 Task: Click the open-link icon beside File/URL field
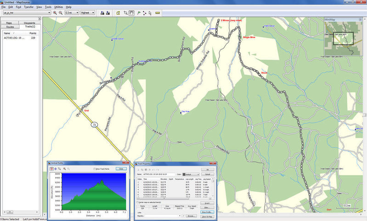184,216
